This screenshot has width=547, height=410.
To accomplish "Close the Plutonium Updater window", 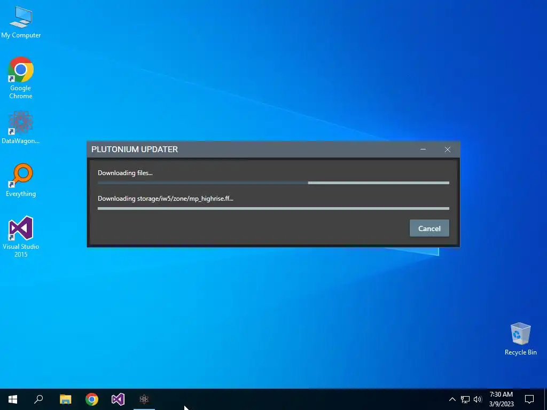I will (x=448, y=149).
